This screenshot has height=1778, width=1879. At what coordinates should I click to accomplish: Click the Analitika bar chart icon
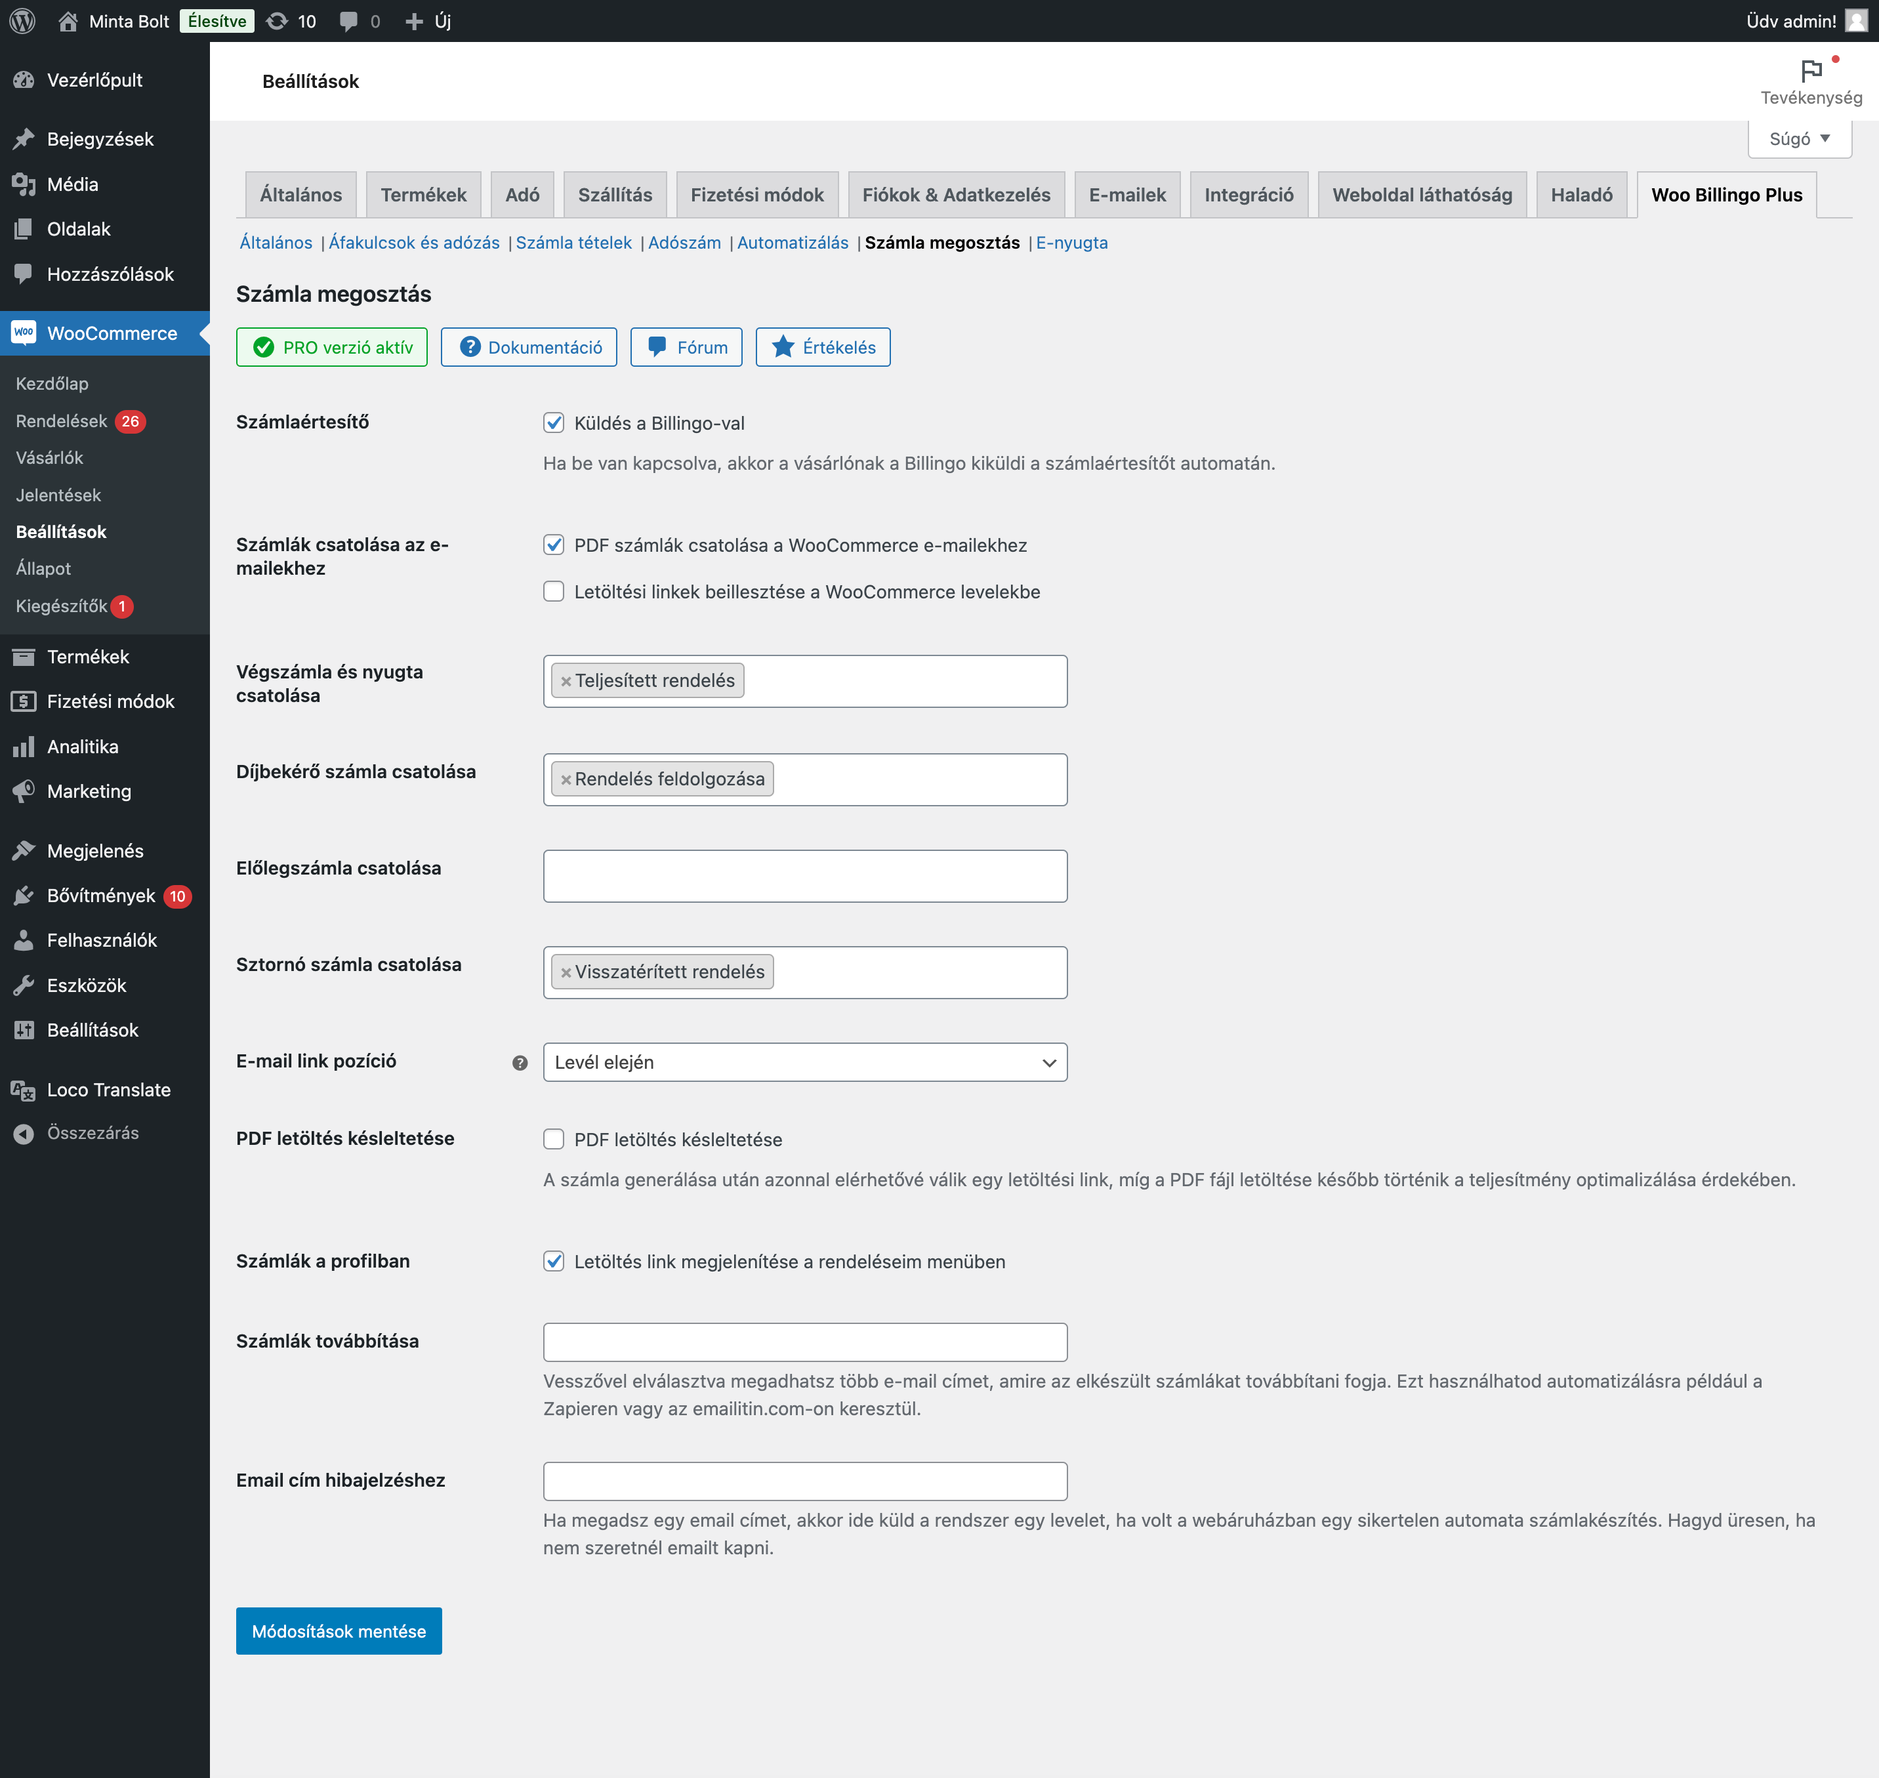click(x=24, y=747)
